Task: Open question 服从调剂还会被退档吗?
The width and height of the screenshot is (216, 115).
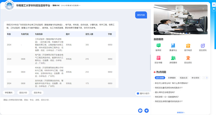Action: click(x=165, y=92)
